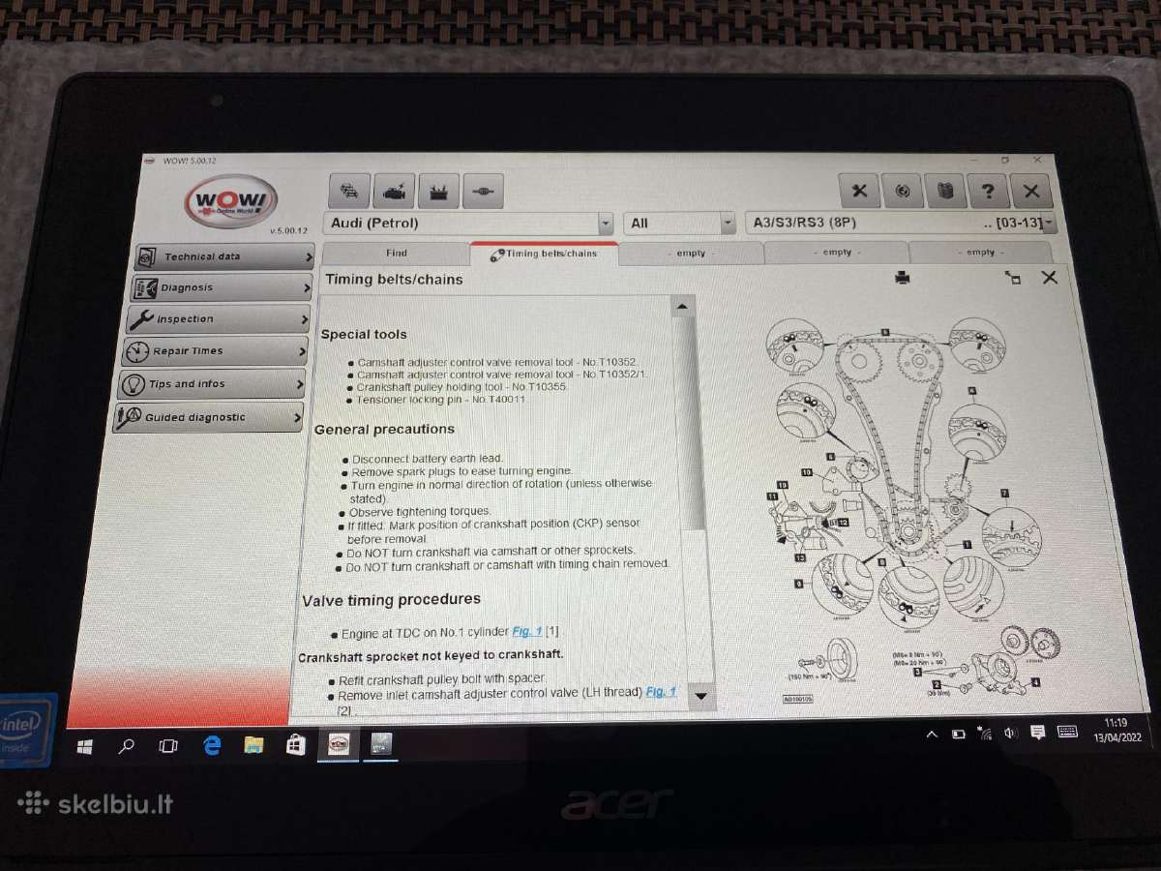Click 'Refit crankshaft pulley bolt with spacer' line
The width and height of the screenshot is (1161, 871).
click(x=443, y=678)
